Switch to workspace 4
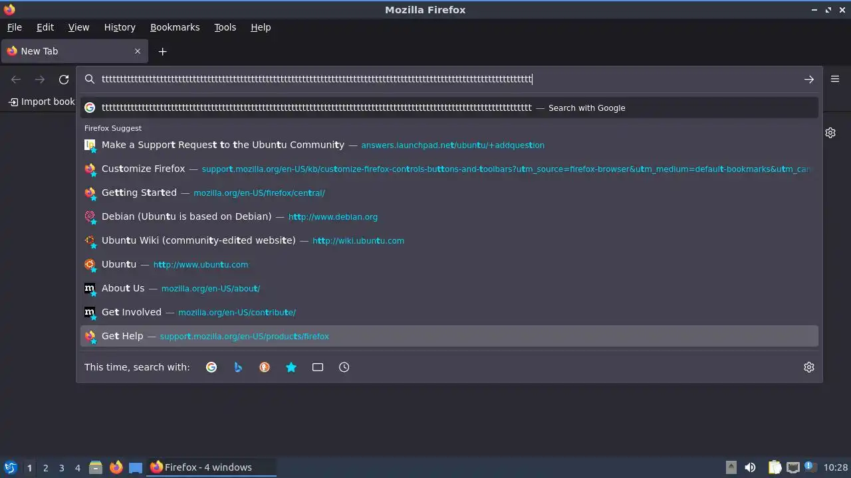The height and width of the screenshot is (478, 851). (77, 467)
